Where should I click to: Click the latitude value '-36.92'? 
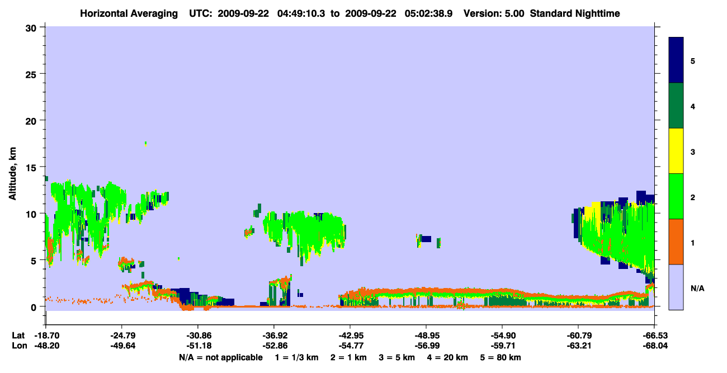274,336
